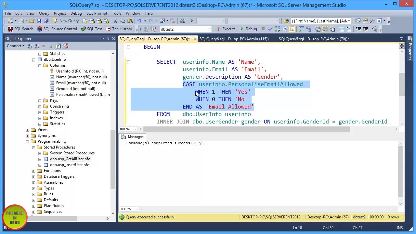Open the editor zoom 100 % dropdown
Image resolution: width=416 pixels, height=234 pixels.
pos(136,129)
